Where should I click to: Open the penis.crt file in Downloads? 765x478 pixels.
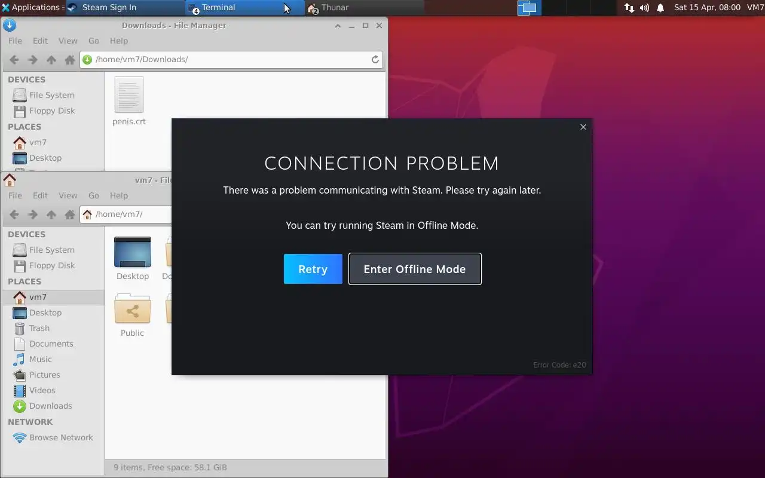click(129, 102)
